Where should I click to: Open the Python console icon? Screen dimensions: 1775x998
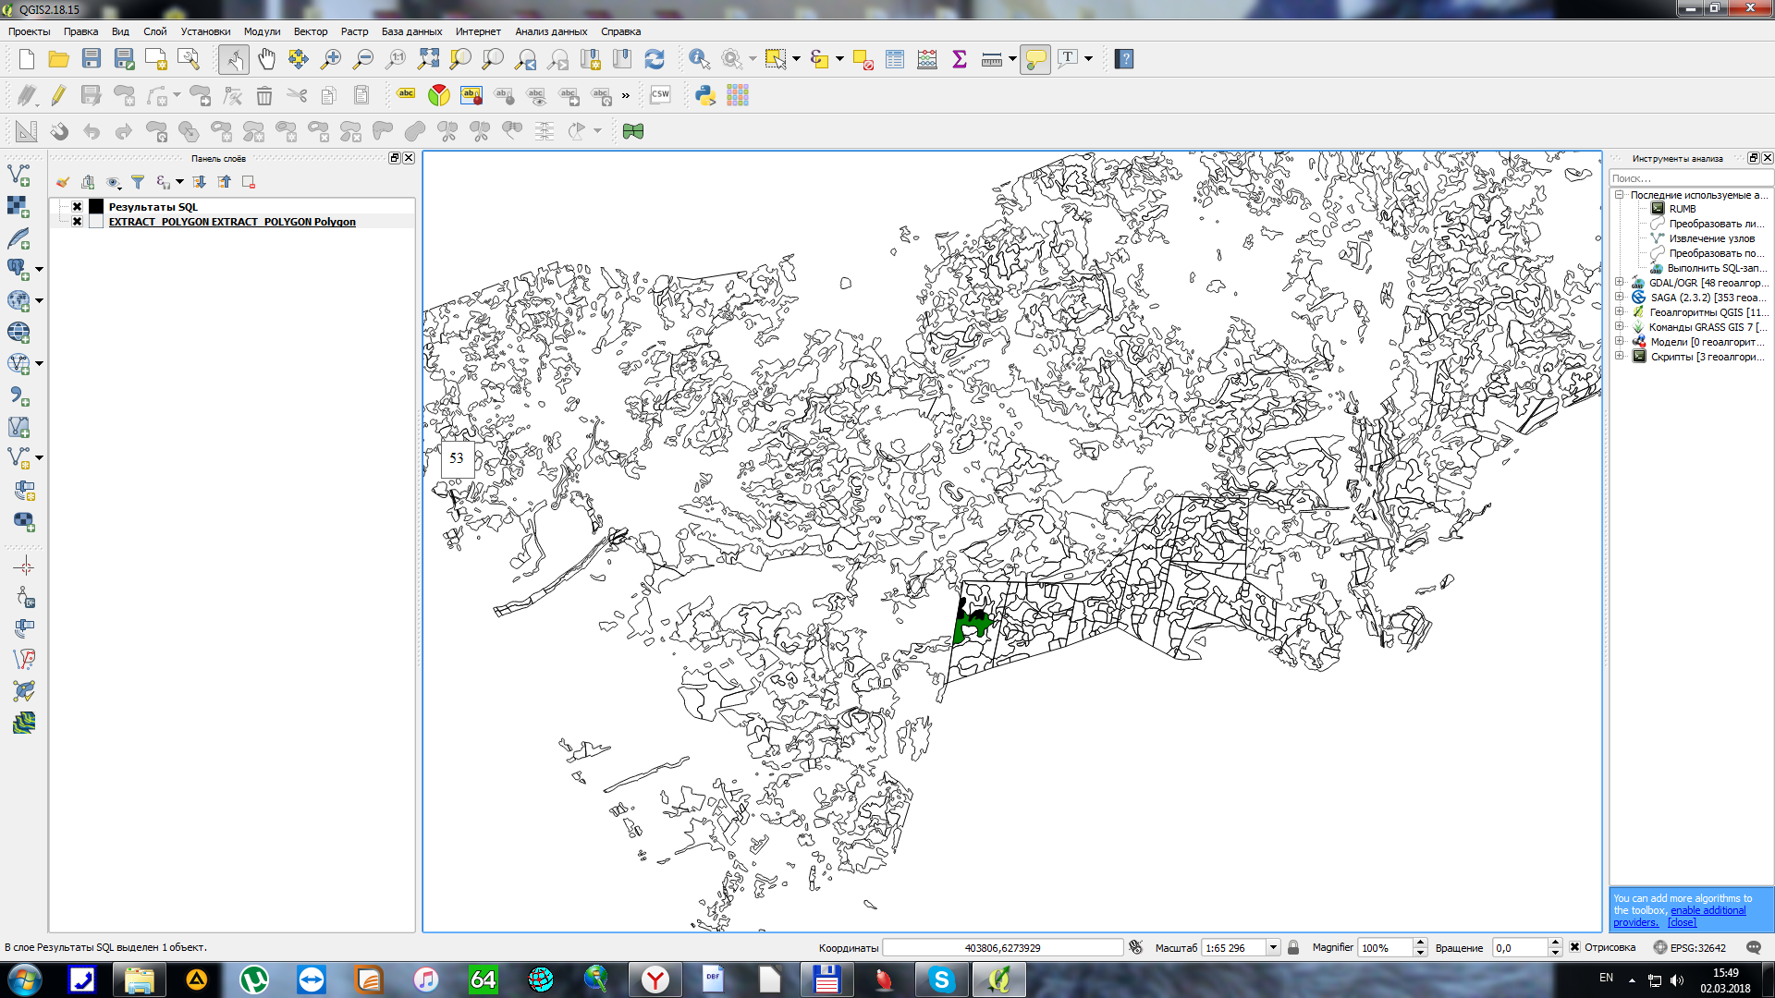(705, 95)
